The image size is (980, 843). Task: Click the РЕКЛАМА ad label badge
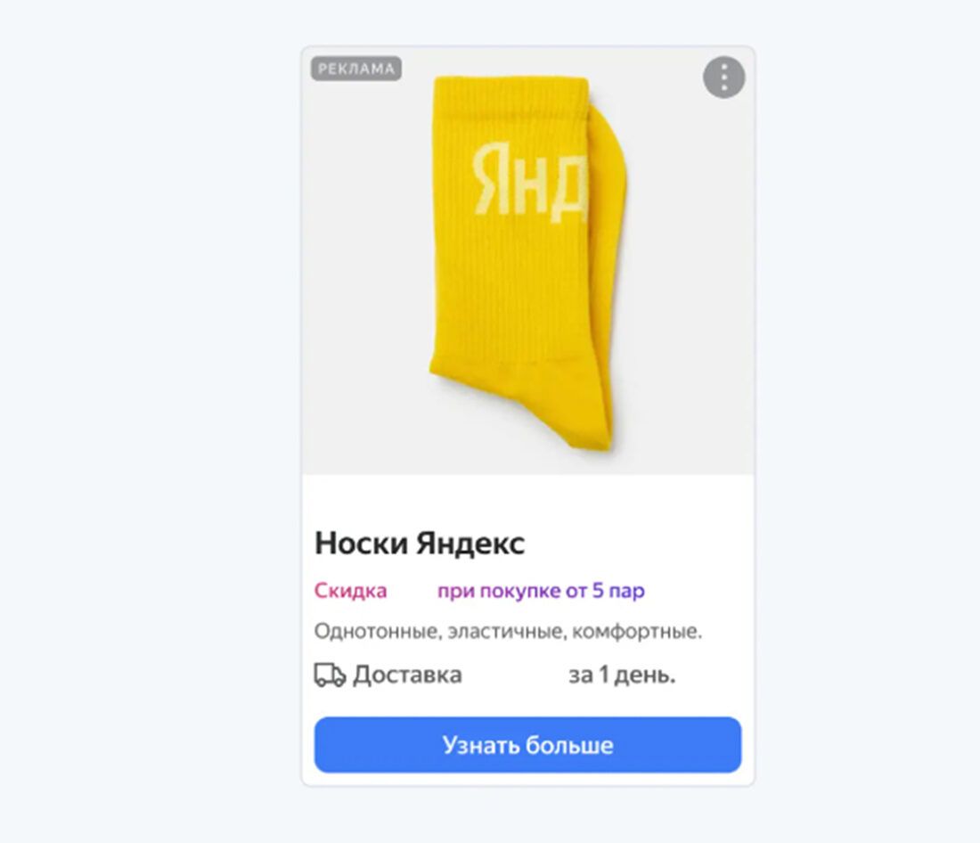point(356,69)
